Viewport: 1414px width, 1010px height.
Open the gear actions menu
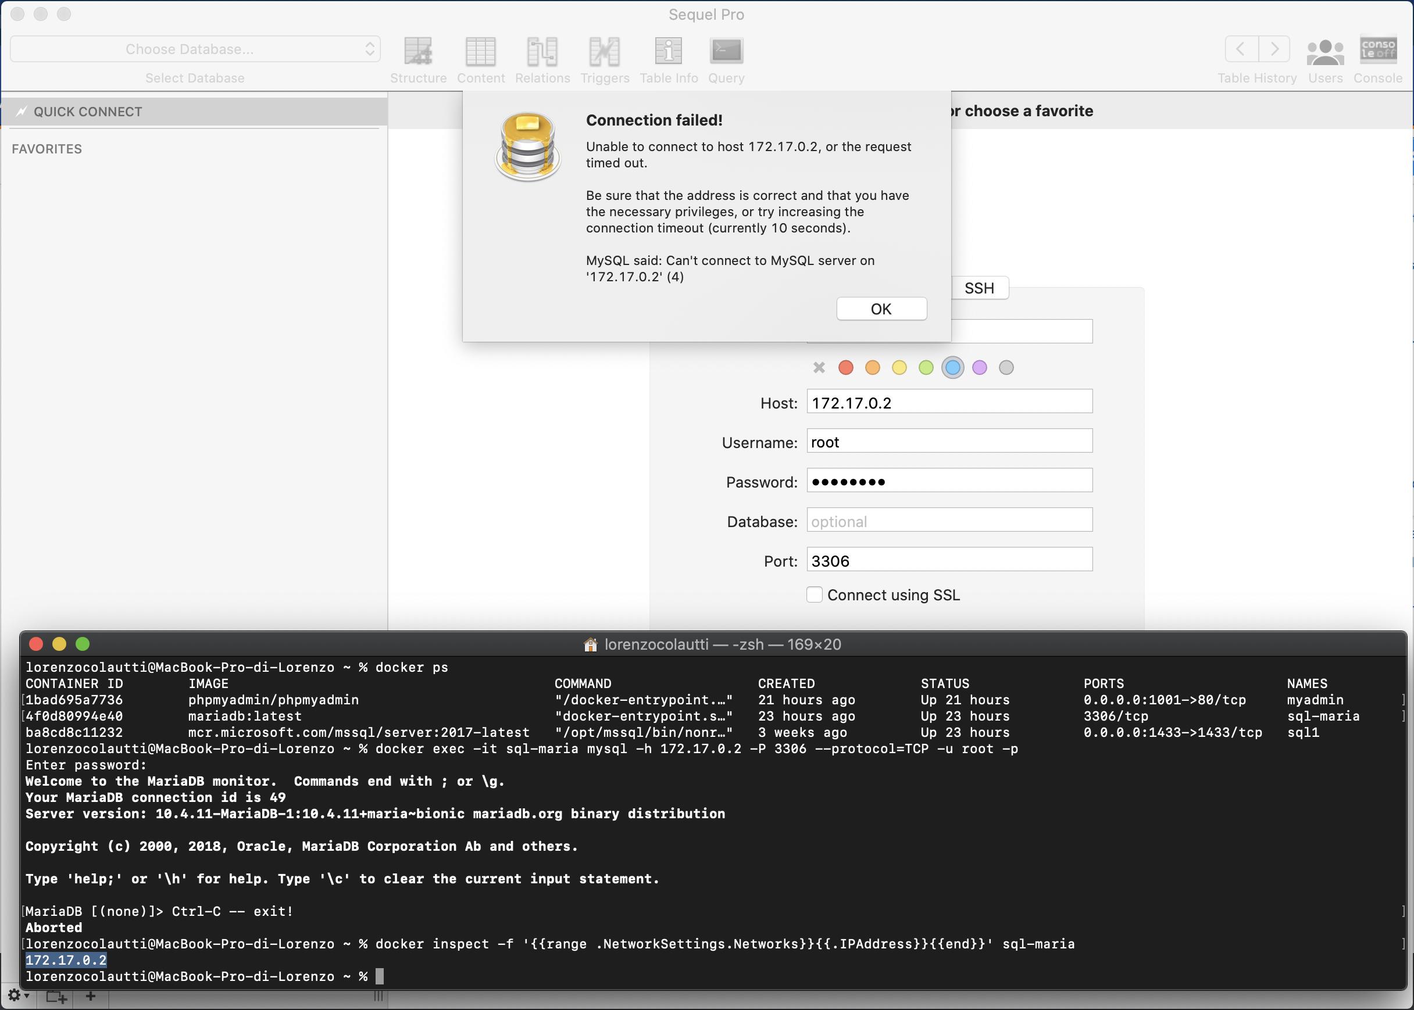point(17,995)
